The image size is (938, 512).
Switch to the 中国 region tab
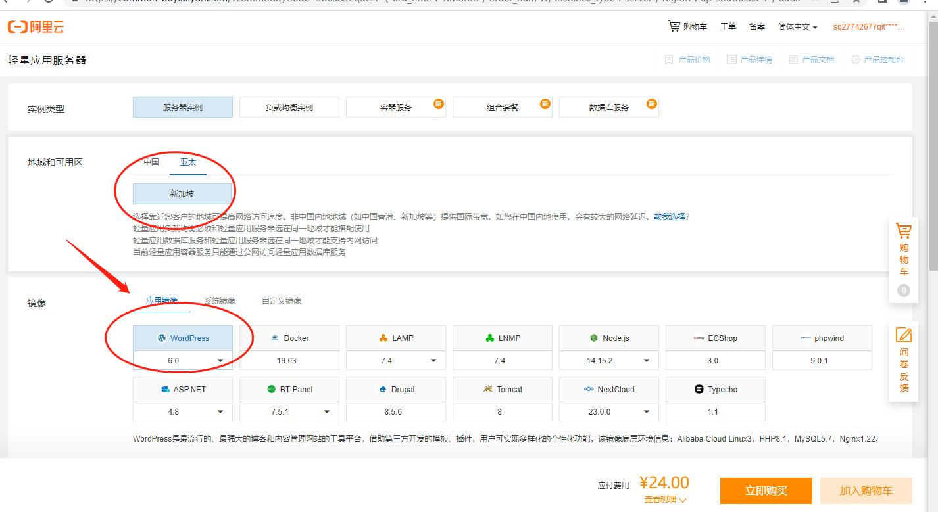[x=153, y=162]
